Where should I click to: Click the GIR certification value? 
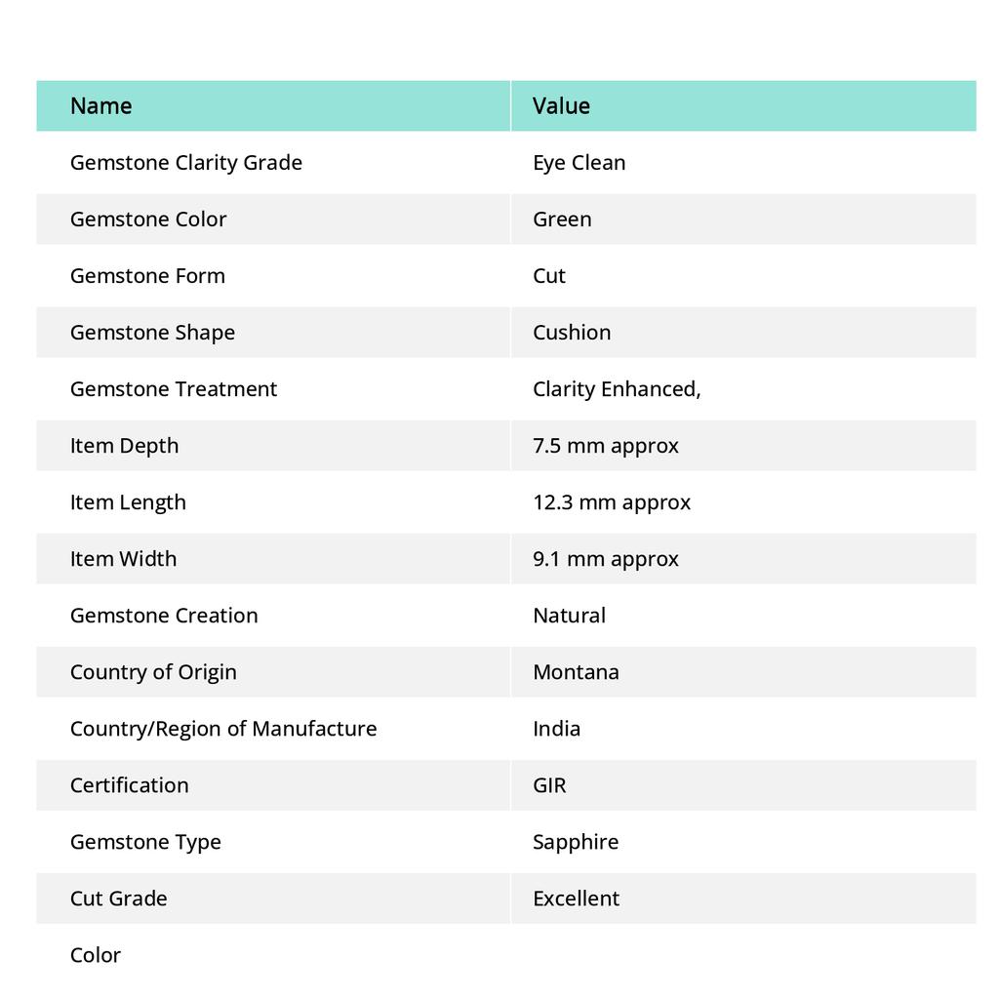(549, 785)
